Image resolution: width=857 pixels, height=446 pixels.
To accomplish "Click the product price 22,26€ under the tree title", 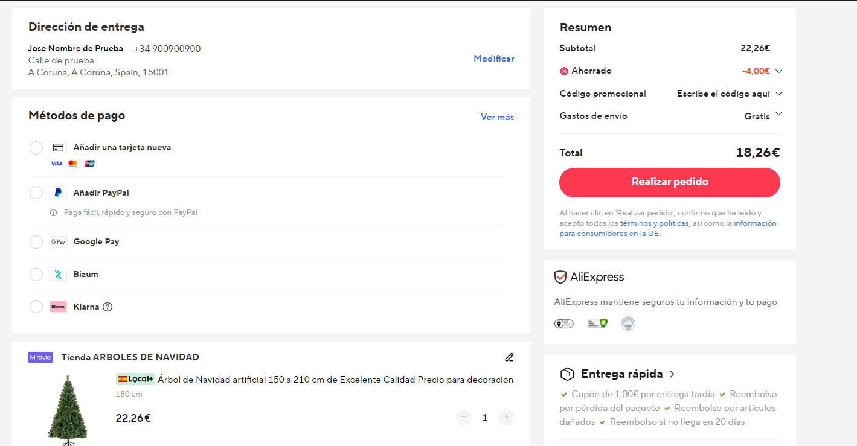I will point(133,418).
